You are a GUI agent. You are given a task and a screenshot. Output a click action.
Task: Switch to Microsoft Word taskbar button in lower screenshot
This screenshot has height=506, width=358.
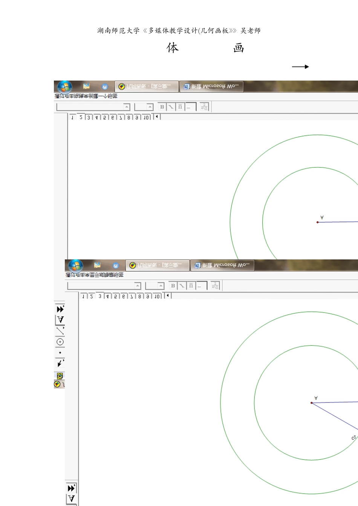click(222, 265)
